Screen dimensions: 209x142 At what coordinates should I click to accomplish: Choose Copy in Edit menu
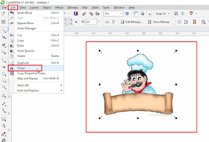(36, 40)
